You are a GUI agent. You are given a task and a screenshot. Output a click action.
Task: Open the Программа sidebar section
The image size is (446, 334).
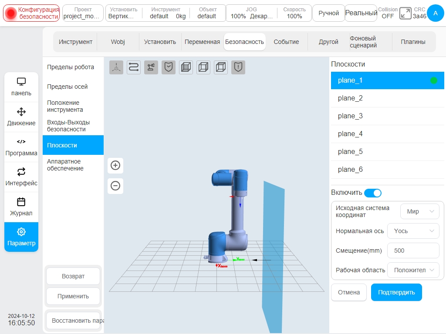pos(21,147)
